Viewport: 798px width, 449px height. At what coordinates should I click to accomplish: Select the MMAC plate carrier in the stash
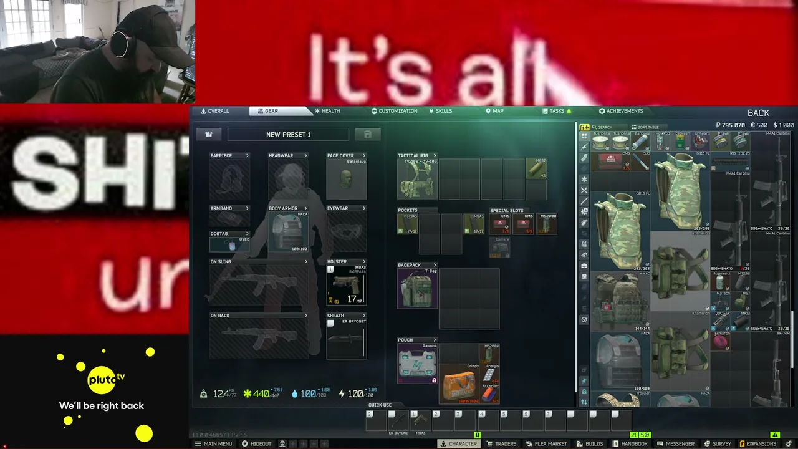pos(620,301)
